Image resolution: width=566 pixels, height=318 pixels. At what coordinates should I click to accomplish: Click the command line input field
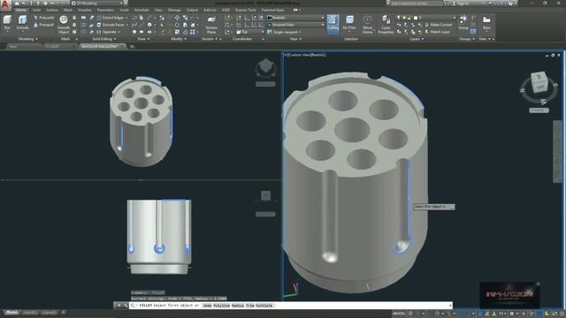pos(291,306)
